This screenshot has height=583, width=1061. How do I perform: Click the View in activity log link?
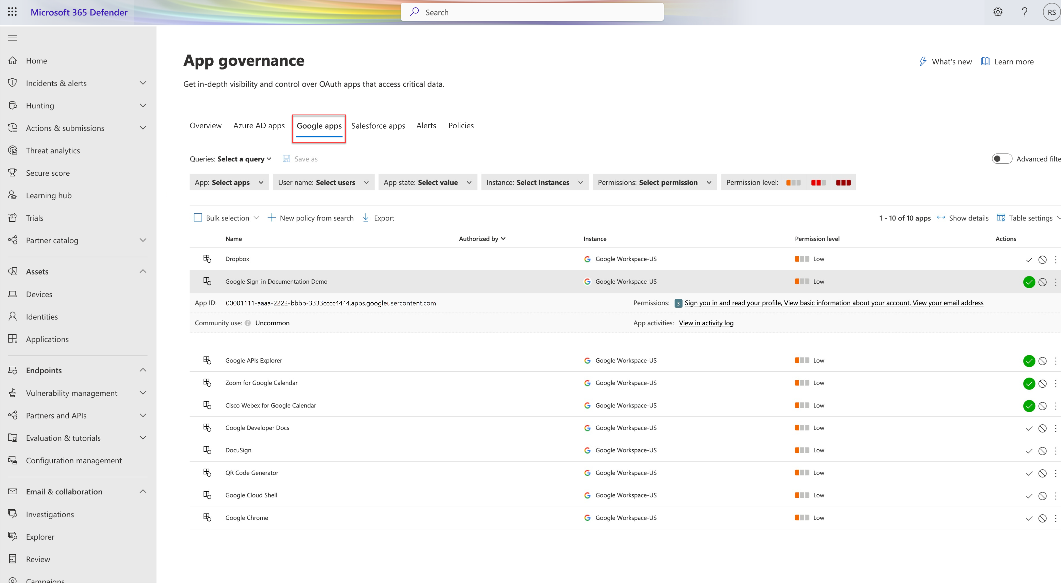click(x=707, y=322)
